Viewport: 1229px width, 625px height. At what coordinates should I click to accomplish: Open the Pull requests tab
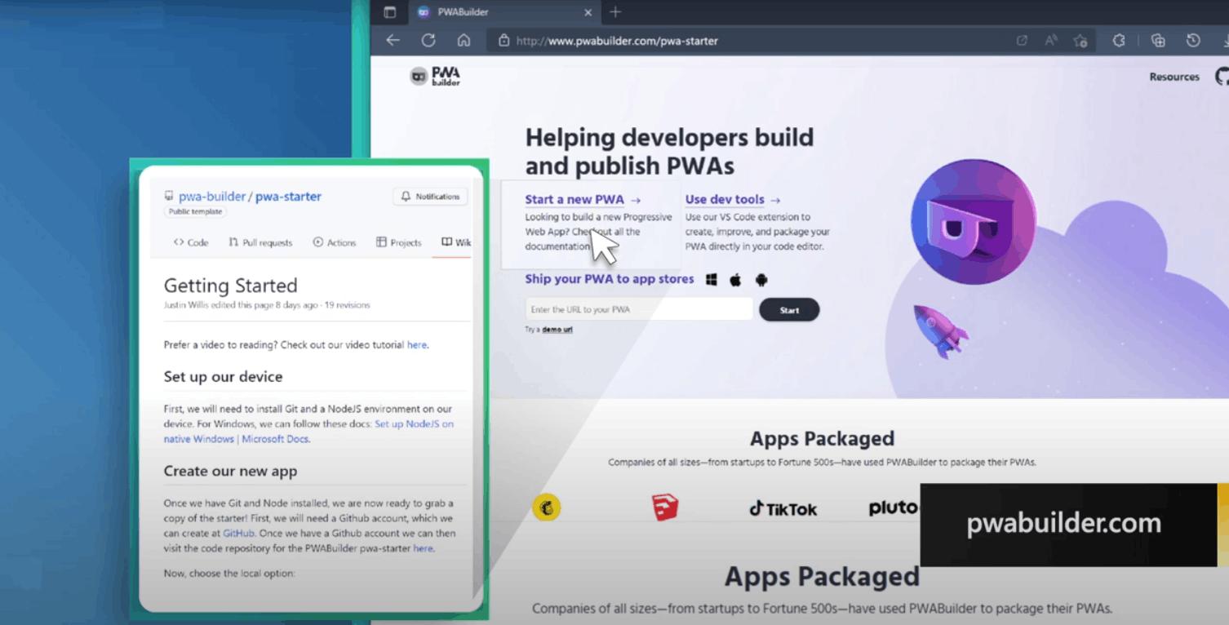260,242
